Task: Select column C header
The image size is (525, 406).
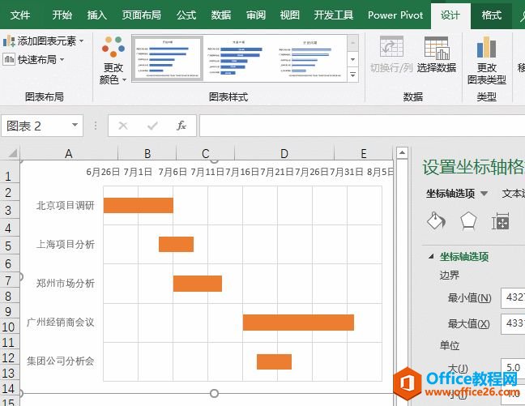Action: pyautogui.click(x=206, y=153)
